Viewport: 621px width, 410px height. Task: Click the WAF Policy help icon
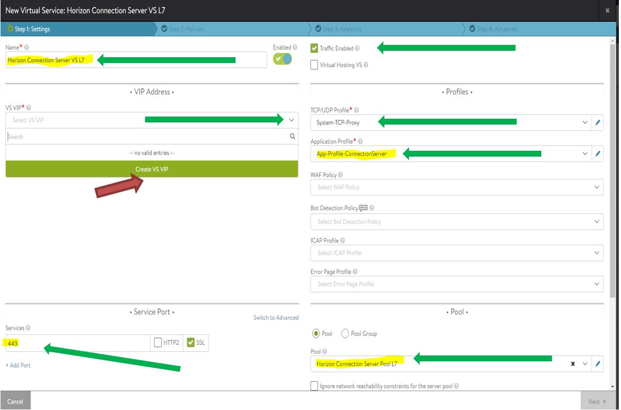click(340, 175)
